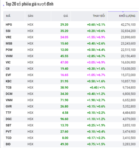Click the BID ticker symbol
Viewport: 139px width, 148px height.
click(x=8, y=144)
